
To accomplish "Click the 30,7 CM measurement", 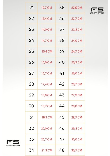I will 77,150.
